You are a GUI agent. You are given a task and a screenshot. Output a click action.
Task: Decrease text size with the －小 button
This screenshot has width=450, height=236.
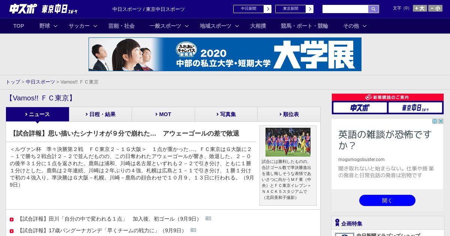(x=435, y=8)
